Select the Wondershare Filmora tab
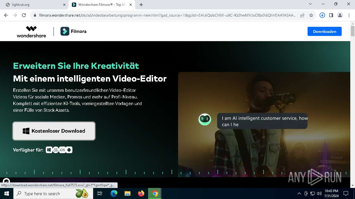The width and height of the screenshot is (355, 199). pyautogui.click(x=102, y=5)
